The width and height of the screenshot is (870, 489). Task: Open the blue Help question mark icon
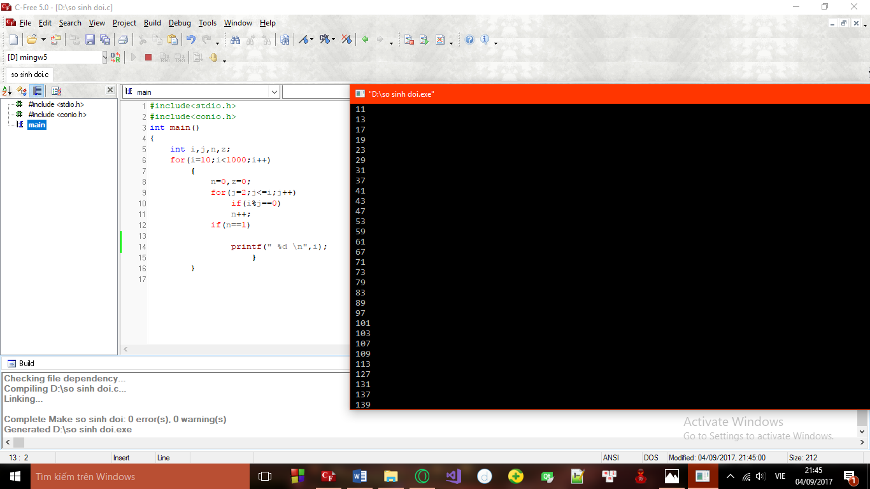469,39
